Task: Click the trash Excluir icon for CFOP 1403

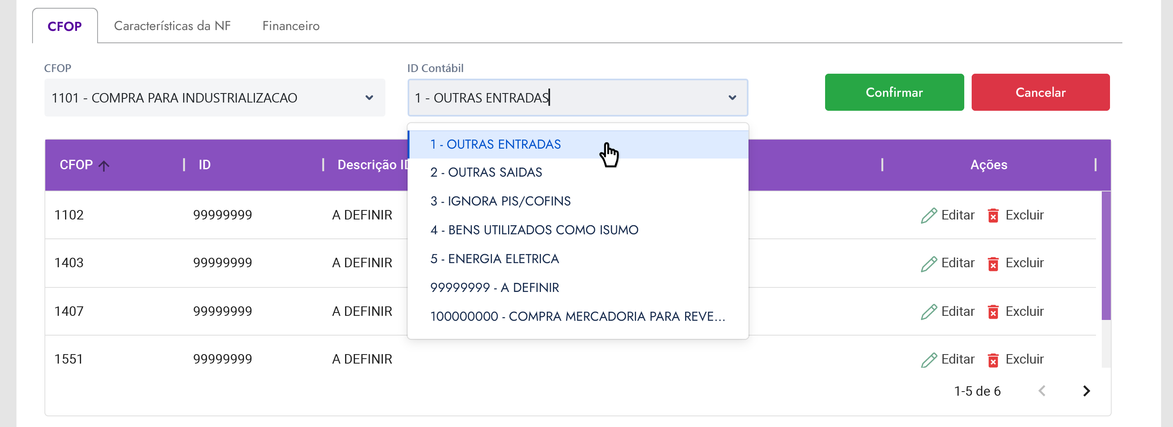Action: click(x=993, y=264)
